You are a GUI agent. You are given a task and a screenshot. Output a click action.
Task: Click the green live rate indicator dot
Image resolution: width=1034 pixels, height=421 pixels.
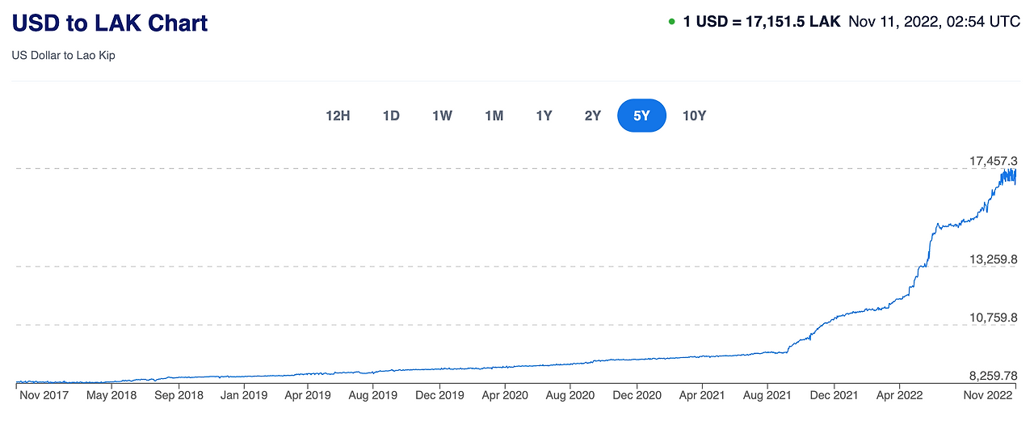tap(672, 22)
